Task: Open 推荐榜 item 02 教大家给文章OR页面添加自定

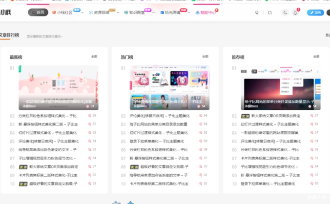Action: pyautogui.click(x=276, y=116)
